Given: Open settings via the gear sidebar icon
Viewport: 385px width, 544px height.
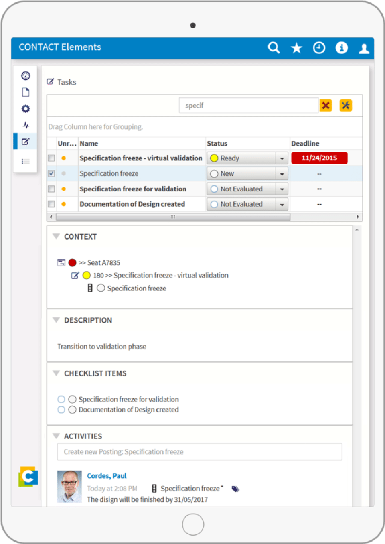Looking at the screenshot, I should point(25,108).
